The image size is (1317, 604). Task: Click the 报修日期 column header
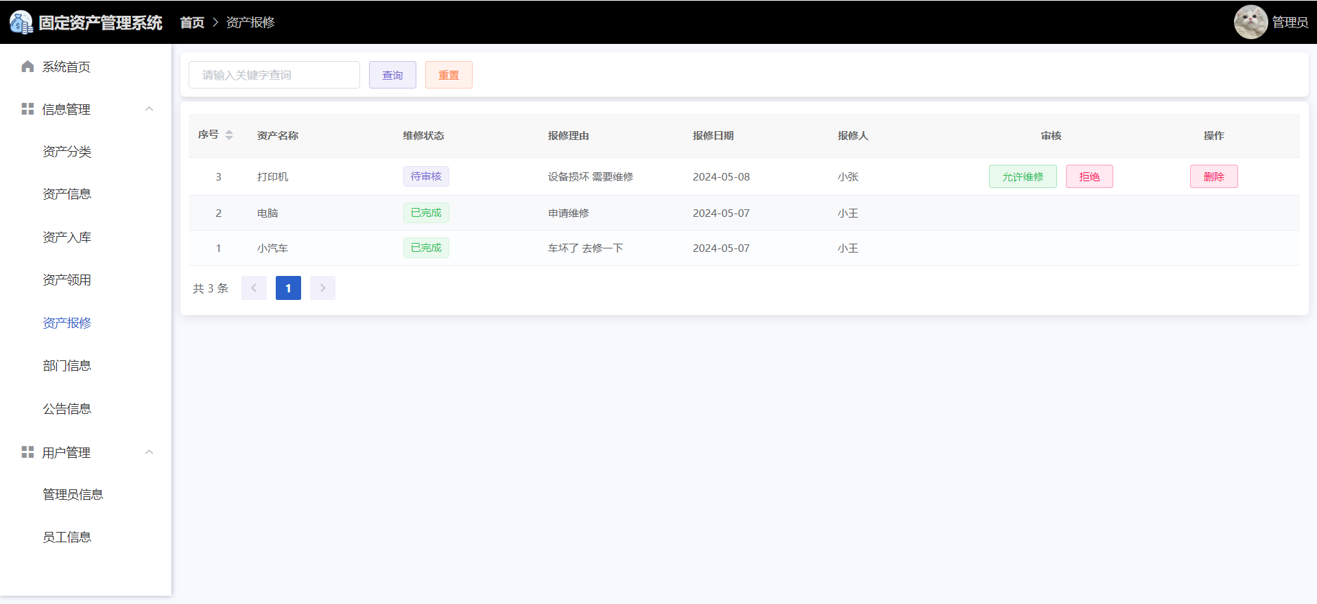tap(713, 136)
